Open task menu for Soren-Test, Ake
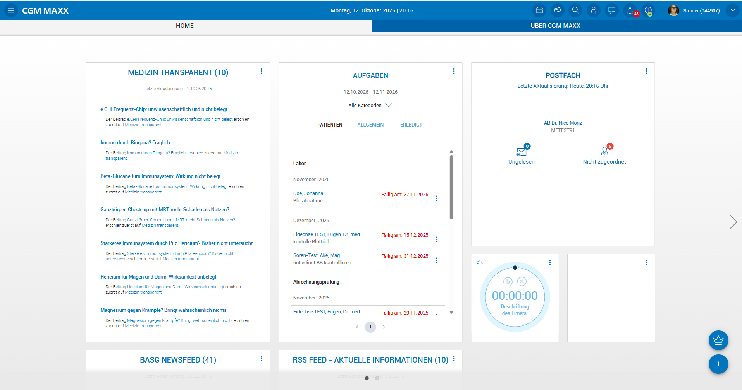 (437, 260)
